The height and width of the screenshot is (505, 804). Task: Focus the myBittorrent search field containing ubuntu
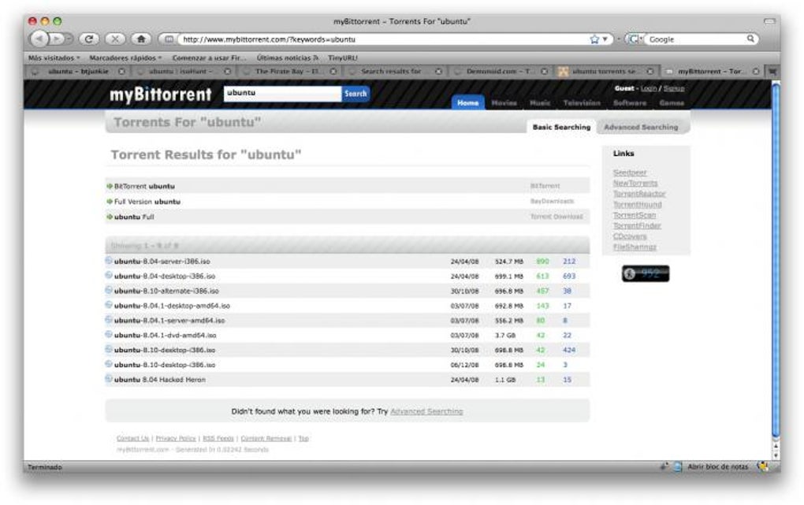282,93
